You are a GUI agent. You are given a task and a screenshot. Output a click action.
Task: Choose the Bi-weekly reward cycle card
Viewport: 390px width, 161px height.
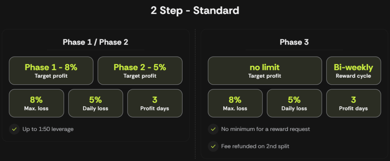[353, 71]
